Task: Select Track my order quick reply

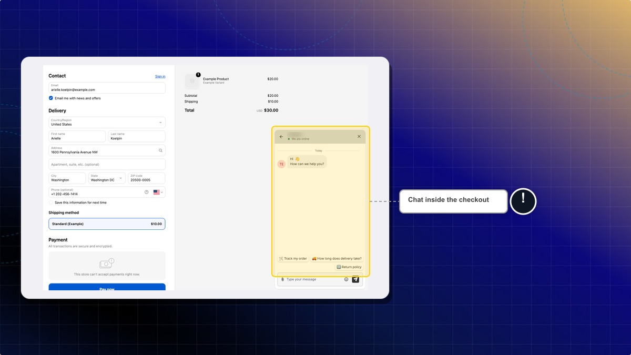Action: click(293, 259)
